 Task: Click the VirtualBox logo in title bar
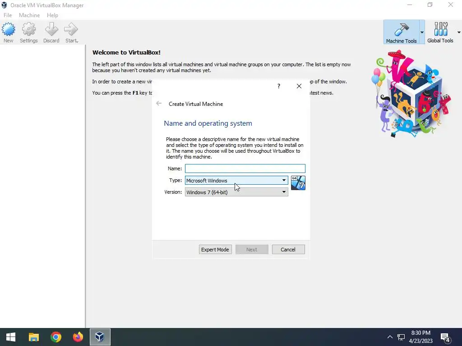[x=4, y=5]
